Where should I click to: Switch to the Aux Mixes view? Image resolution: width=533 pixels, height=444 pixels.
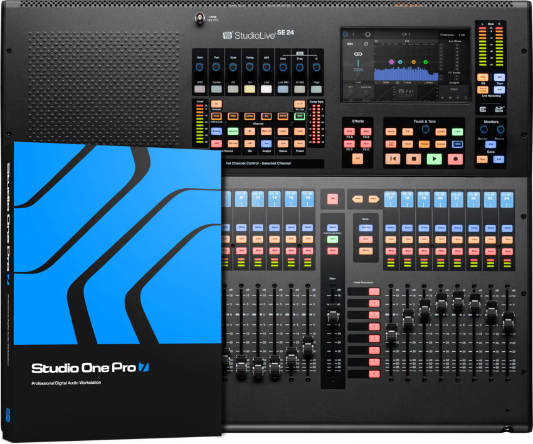(x=454, y=41)
